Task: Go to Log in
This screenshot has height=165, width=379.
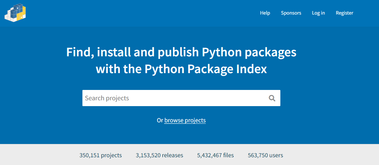Action: [x=318, y=13]
